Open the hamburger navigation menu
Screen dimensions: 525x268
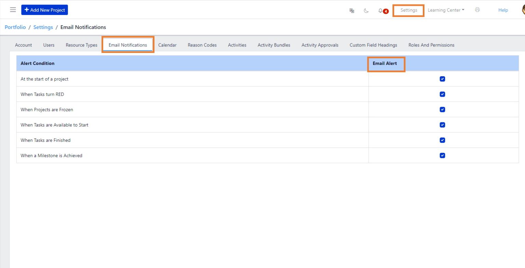pos(13,10)
